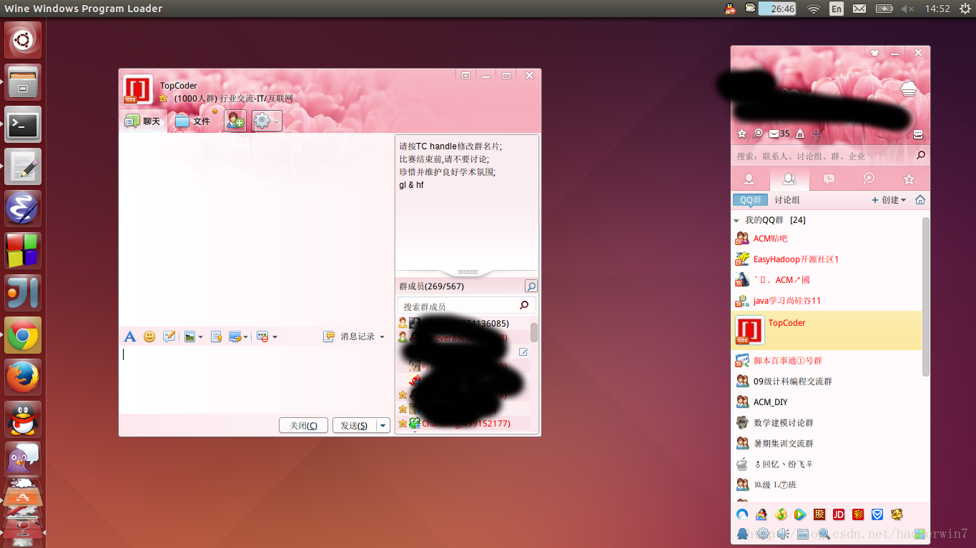Open the QQ music green note icon

(781, 514)
